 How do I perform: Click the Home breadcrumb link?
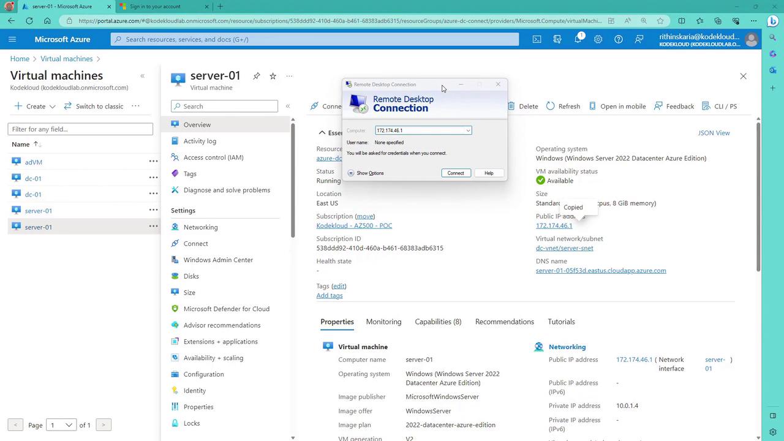pos(20,59)
